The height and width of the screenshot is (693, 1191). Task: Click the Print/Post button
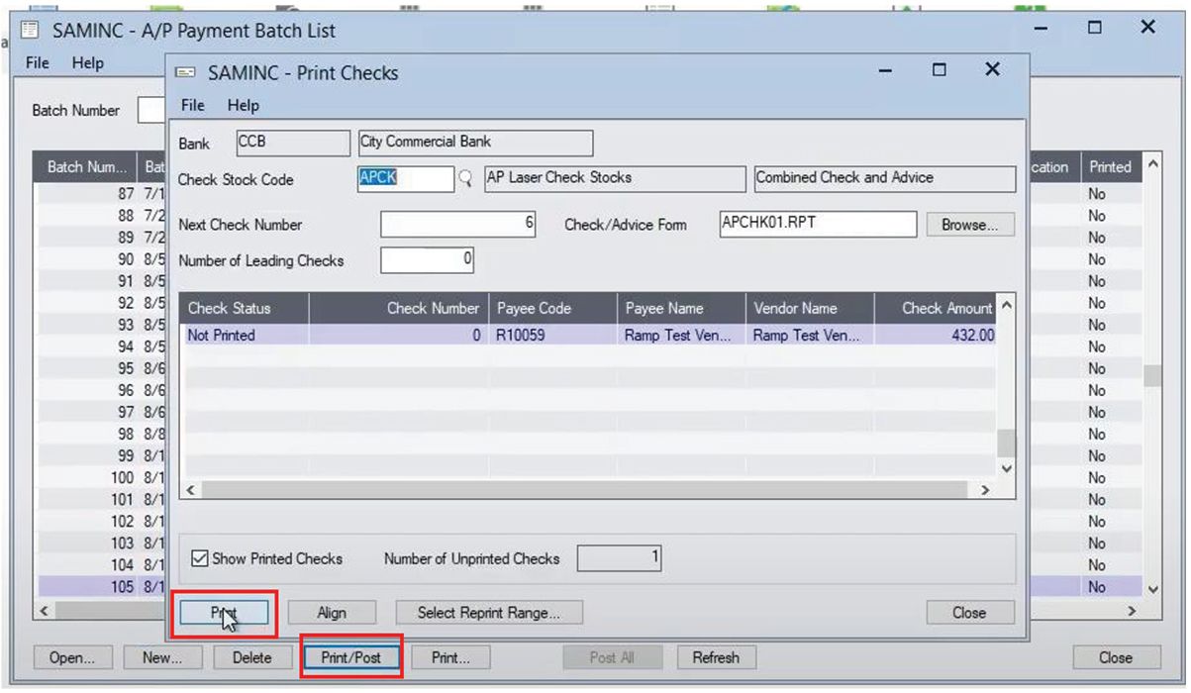[x=351, y=657]
